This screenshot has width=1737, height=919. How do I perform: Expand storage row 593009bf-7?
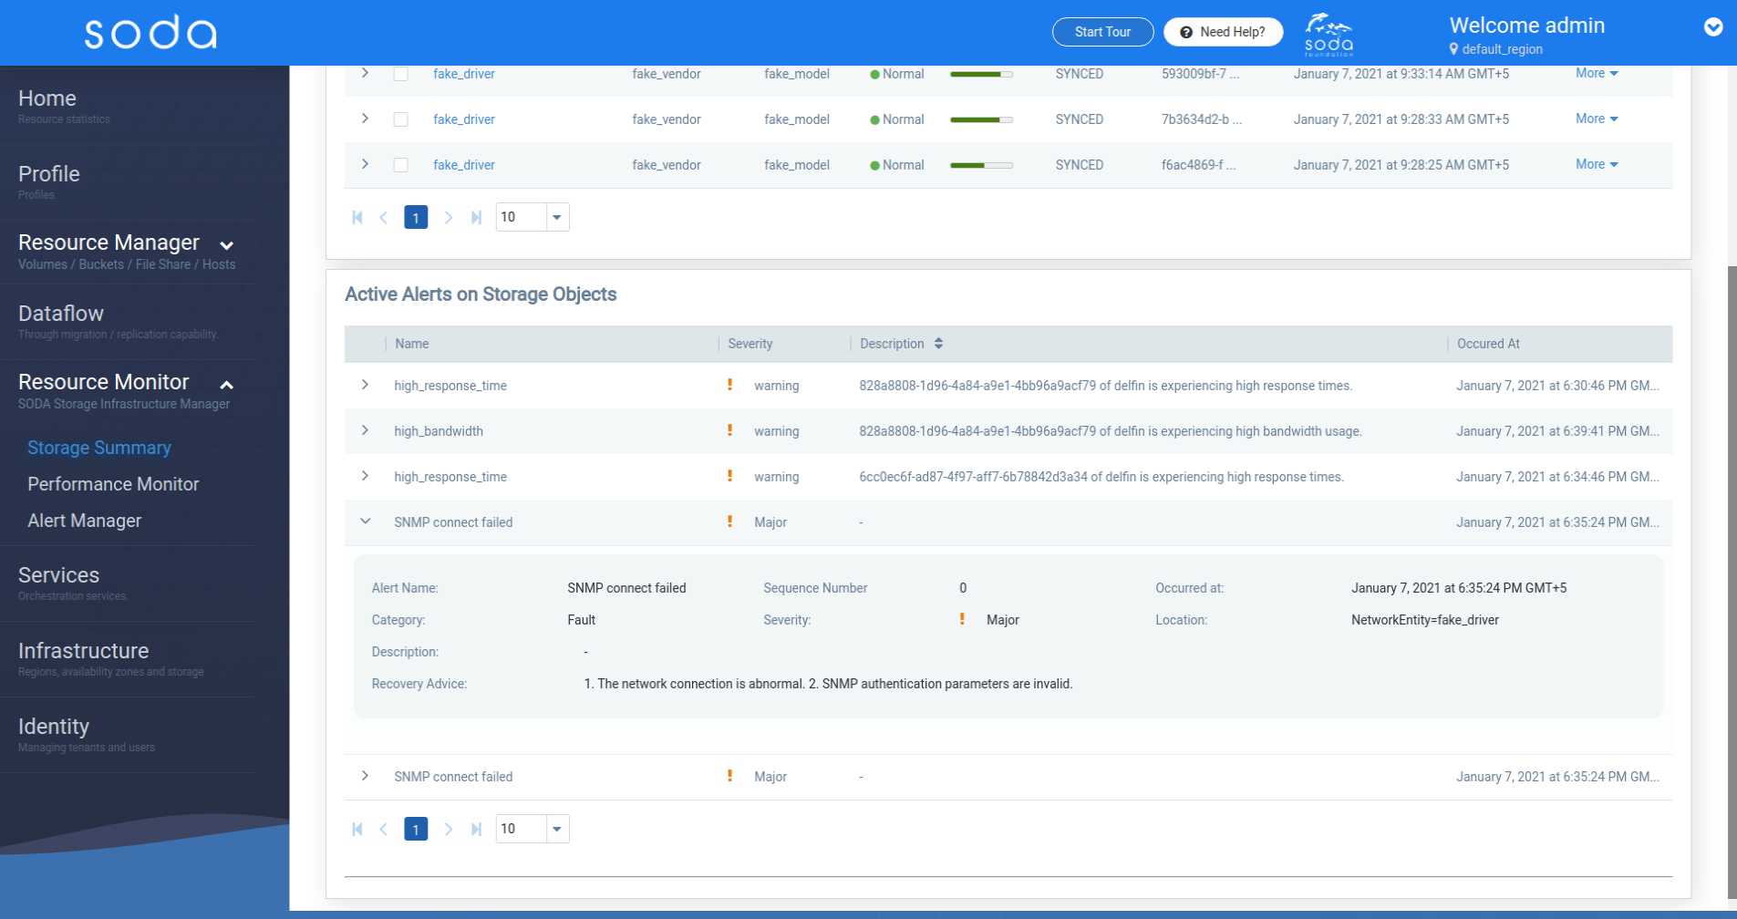pos(365,73)
